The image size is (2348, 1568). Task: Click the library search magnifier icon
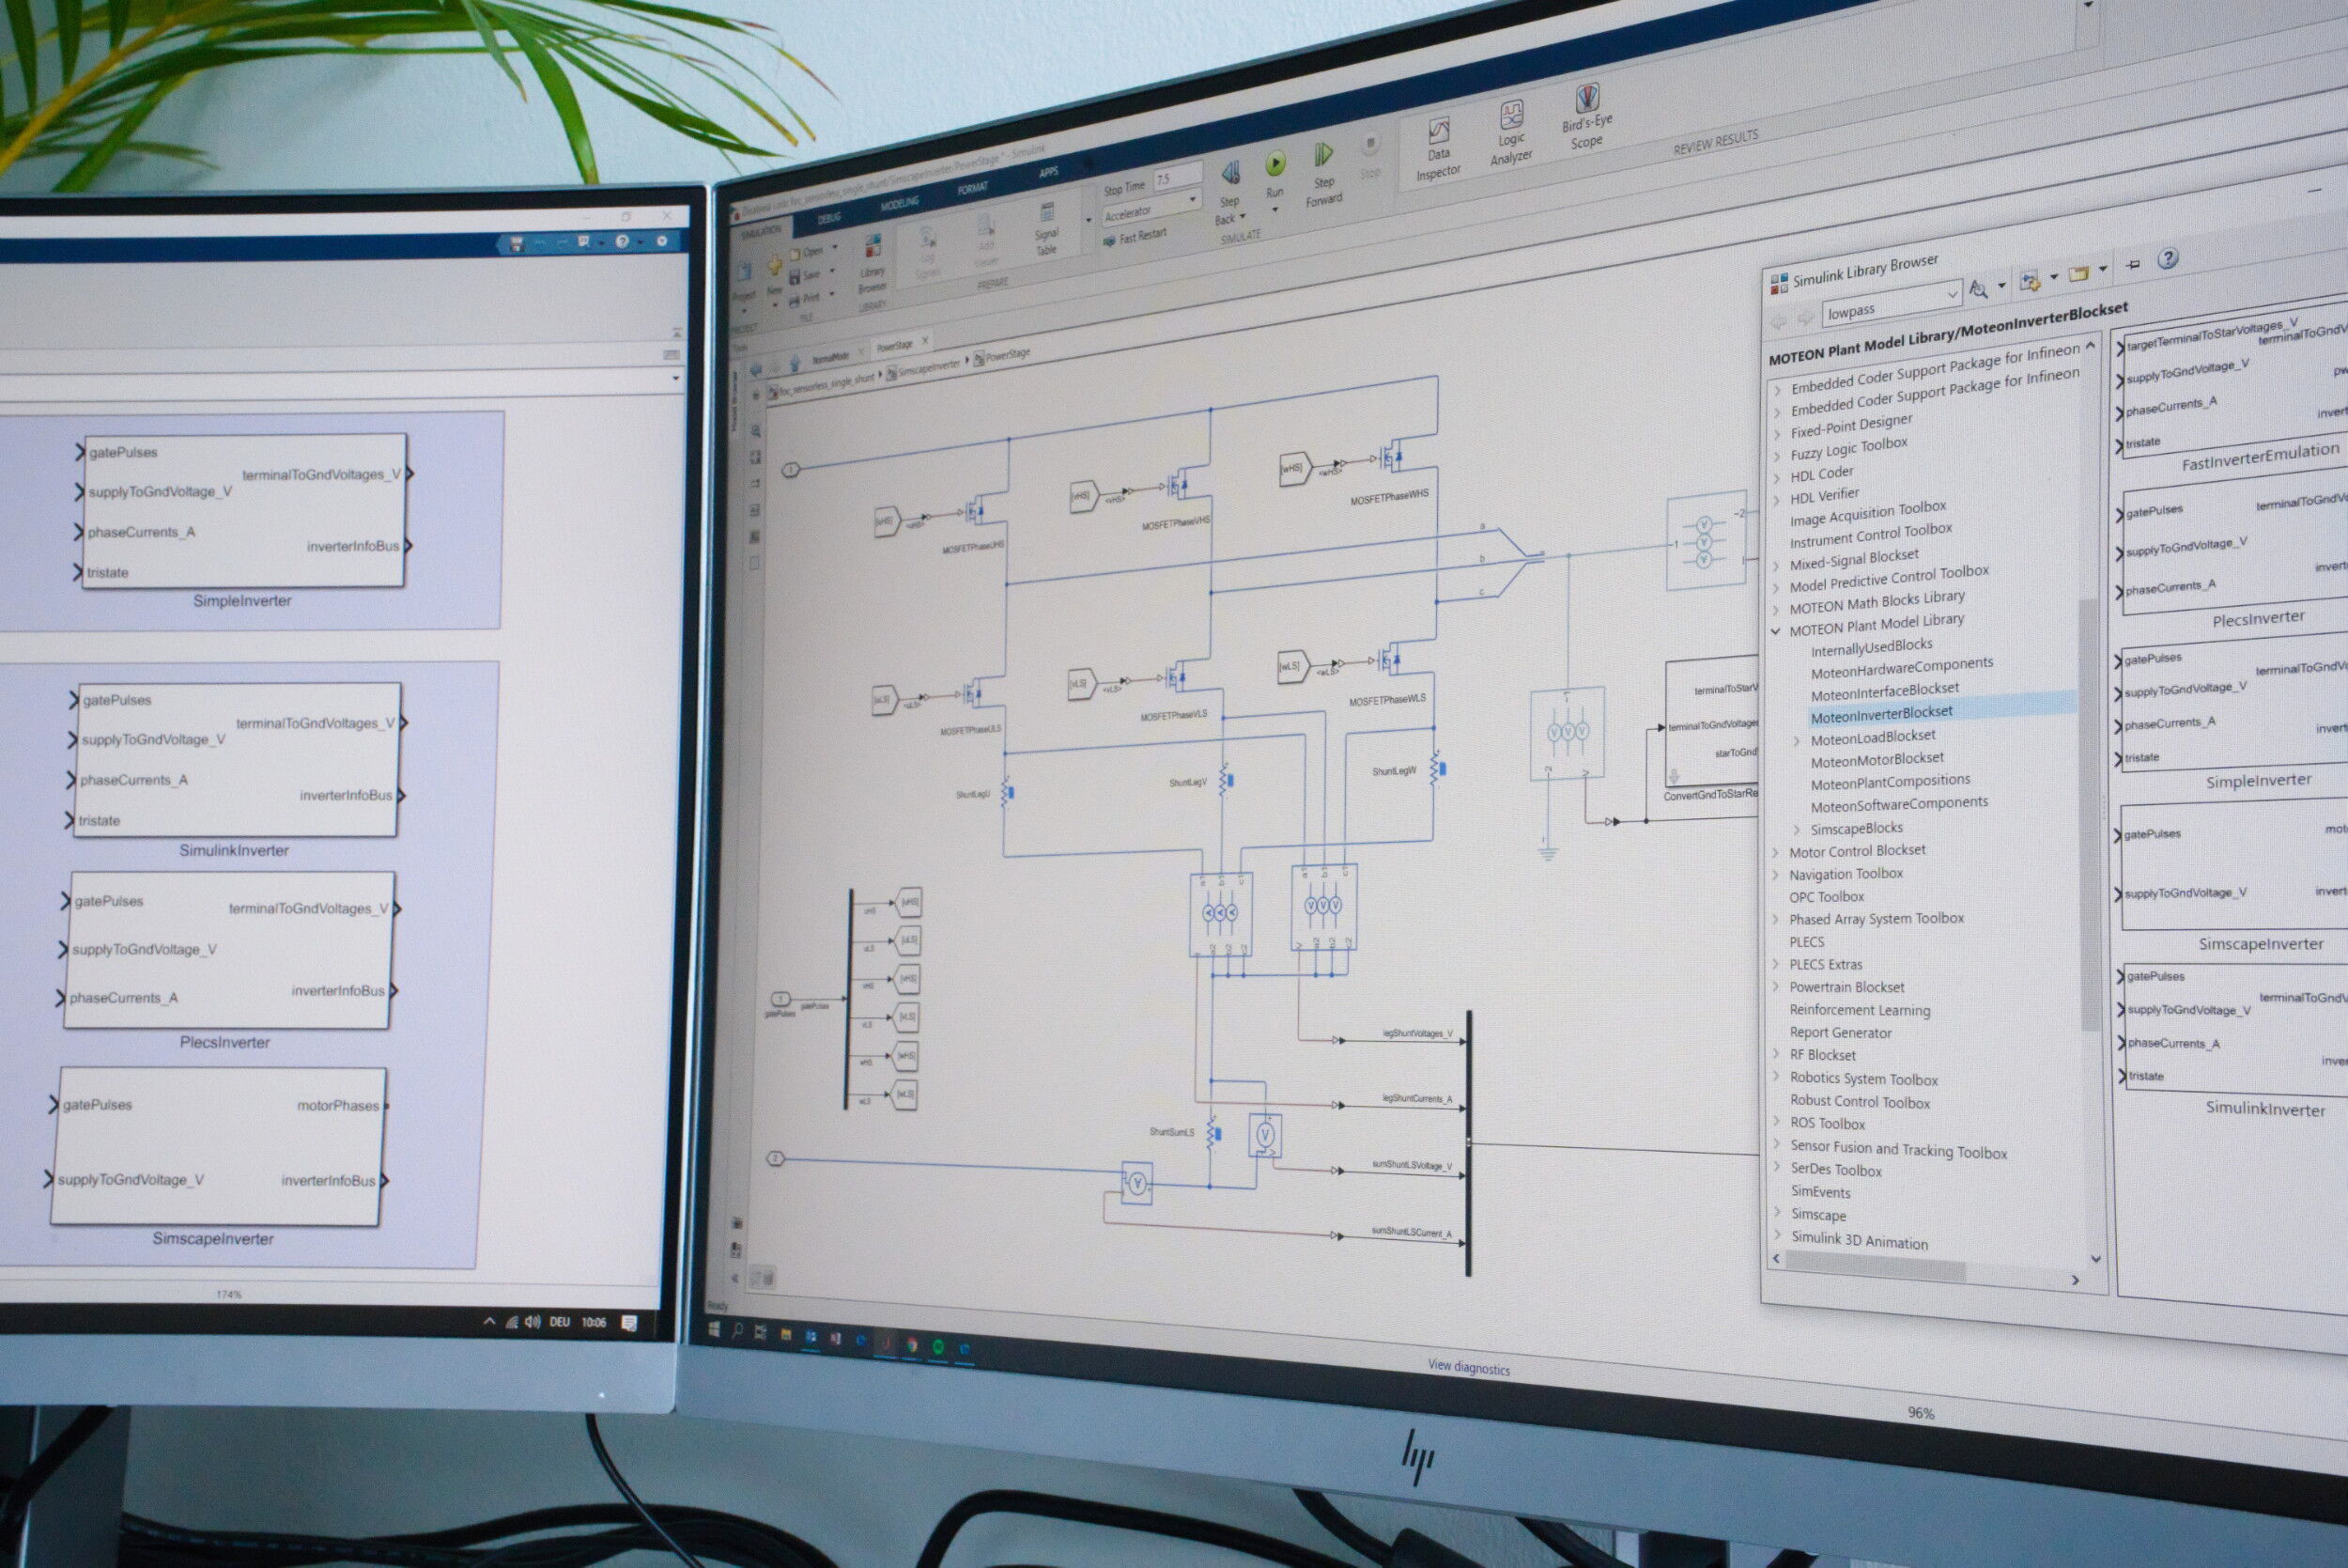(x=1977, y=289)
